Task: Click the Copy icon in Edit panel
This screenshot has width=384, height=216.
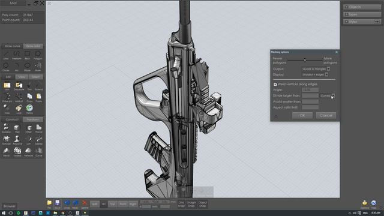Action: [x=29, y=98]
